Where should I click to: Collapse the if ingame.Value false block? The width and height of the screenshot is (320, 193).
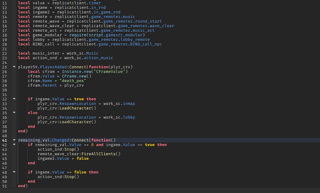click(x=14, y=172)
